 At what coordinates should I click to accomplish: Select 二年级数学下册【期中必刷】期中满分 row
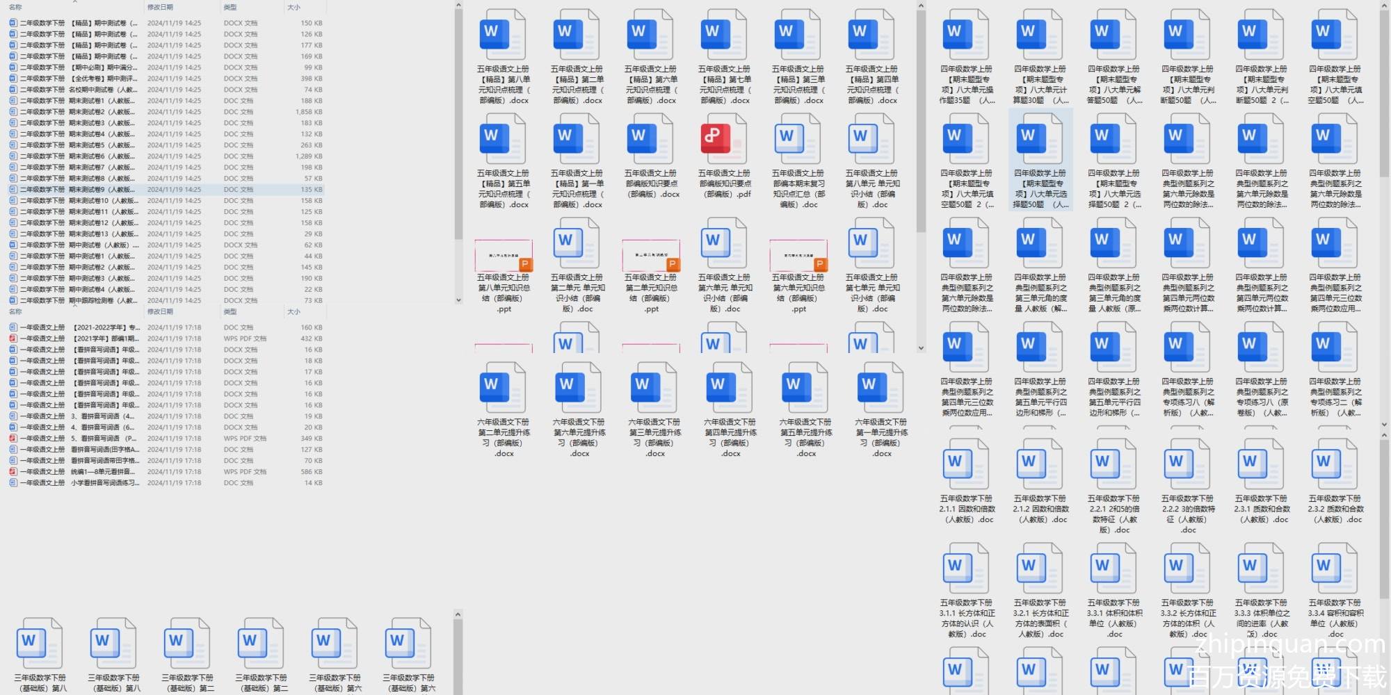click(166, 67)
